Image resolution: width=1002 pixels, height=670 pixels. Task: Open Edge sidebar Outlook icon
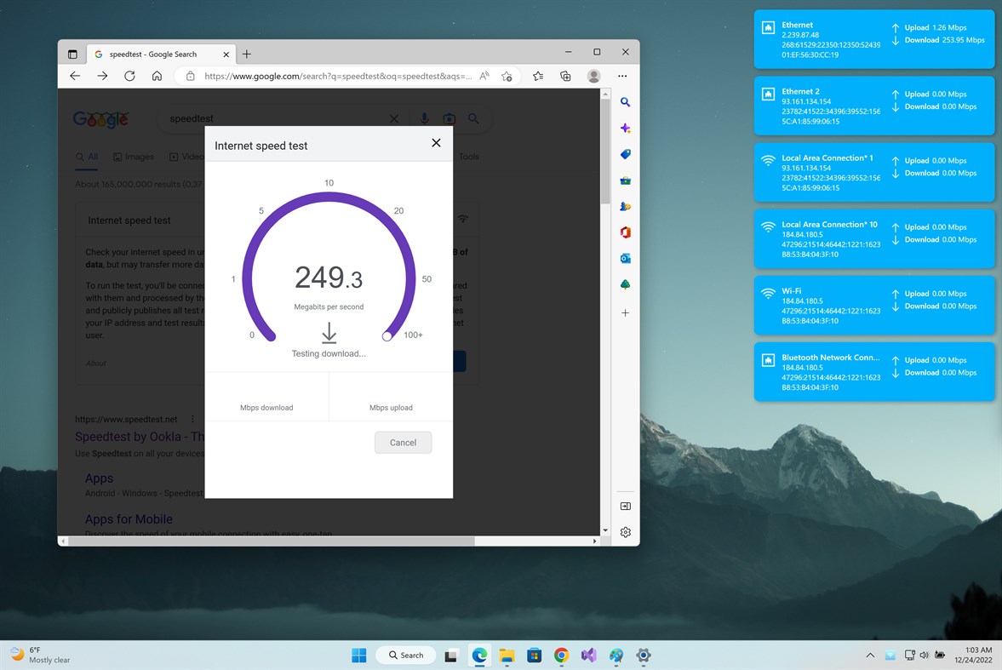(x=626, y=258)
